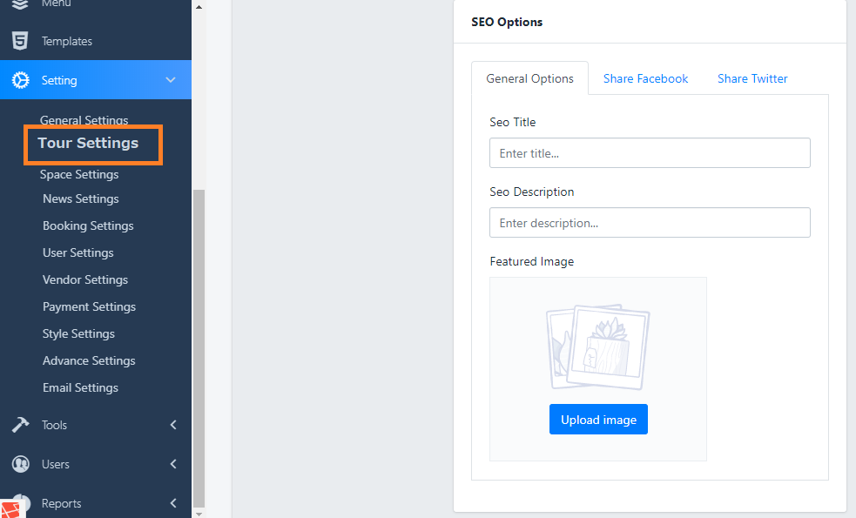
Task: Switch to the Share Twitter tab
Action: pyautogui.click(x=752, y=78)
